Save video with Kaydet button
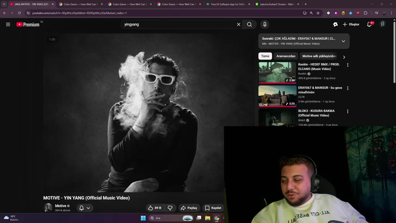This screenshot has height=223, width=396. click(x=213, y=208)
